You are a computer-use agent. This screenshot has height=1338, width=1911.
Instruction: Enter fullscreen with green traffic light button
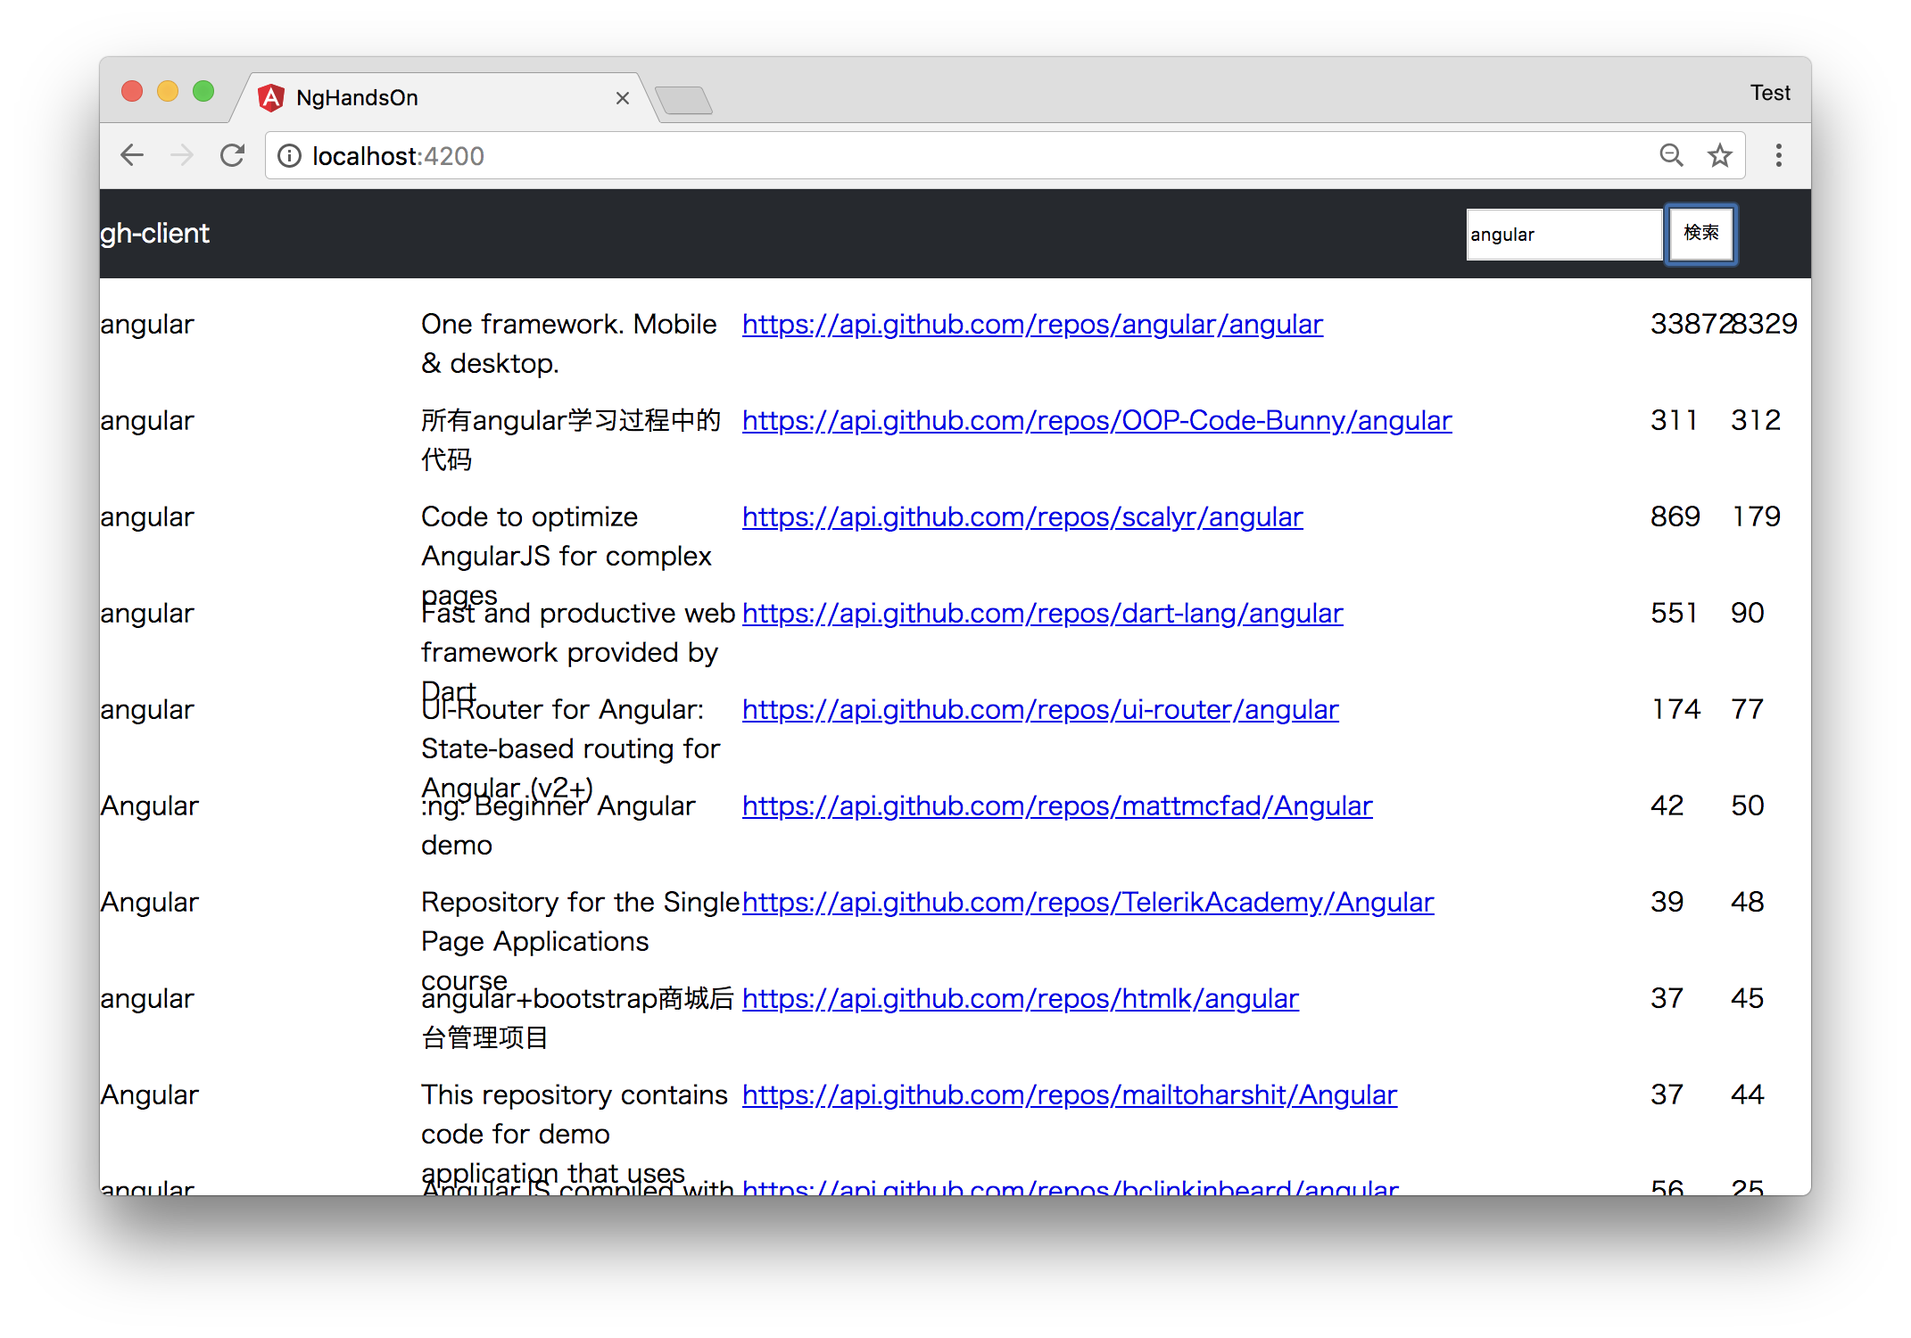point(203,91)
